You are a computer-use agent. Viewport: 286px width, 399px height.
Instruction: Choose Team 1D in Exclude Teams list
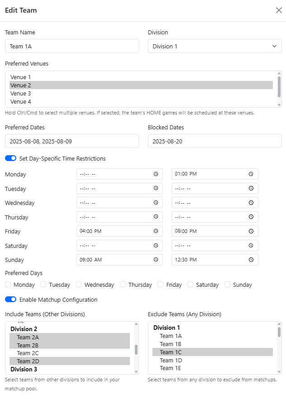[171, 360]
